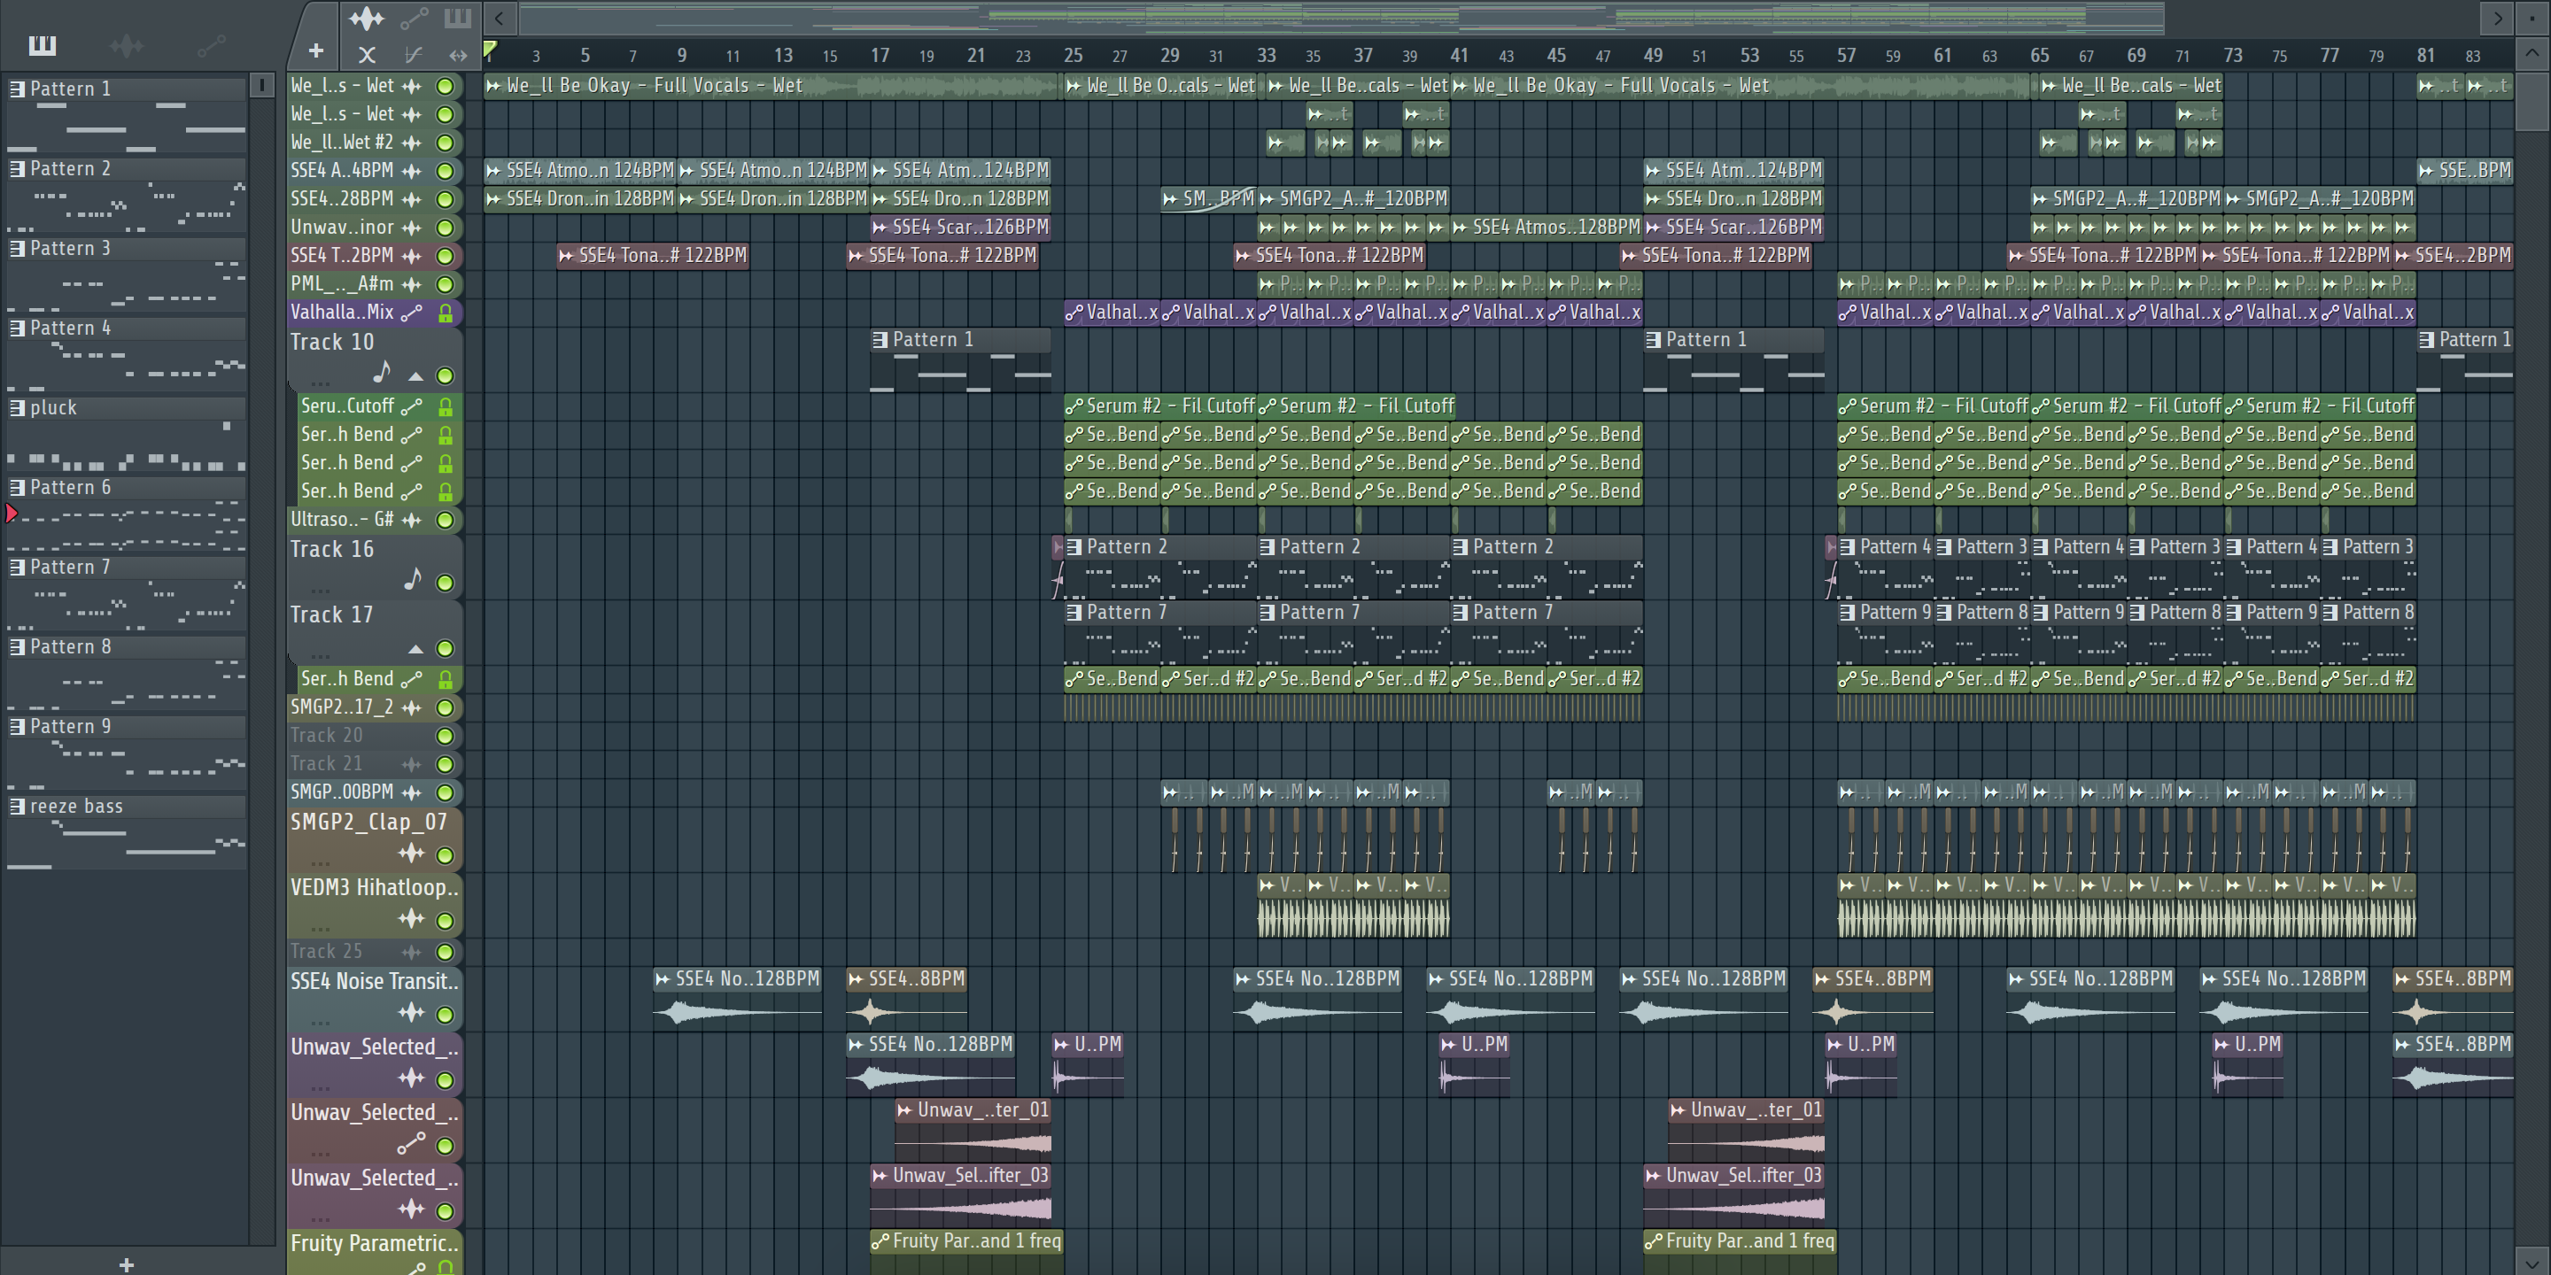Mute Track 16 using its green LED
This screenshot has height=1275, width=2551.
[x=446, y=584]
